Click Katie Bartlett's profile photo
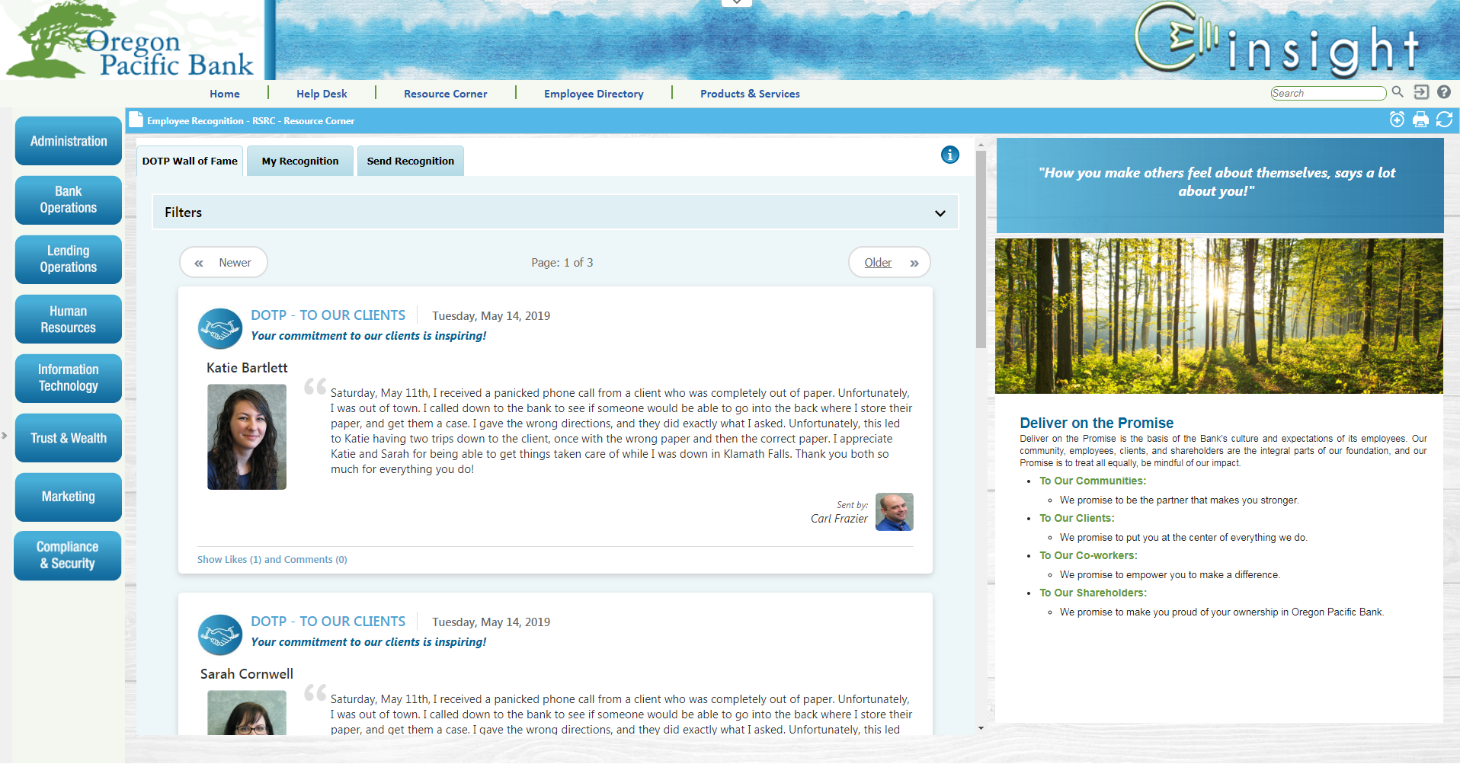 (x=247, y=436)
